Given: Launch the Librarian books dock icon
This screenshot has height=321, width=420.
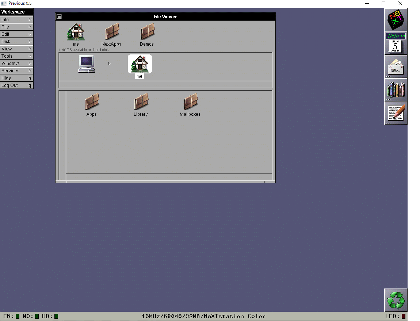Looking at the screenshot, I should 396,90.
